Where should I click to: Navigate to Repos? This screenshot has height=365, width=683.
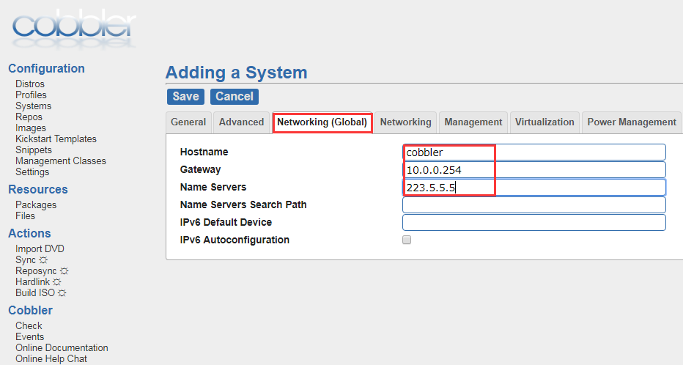tap(29, 117)
